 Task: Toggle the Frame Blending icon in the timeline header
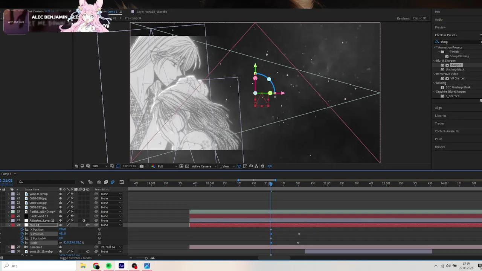tap(106, 182)
